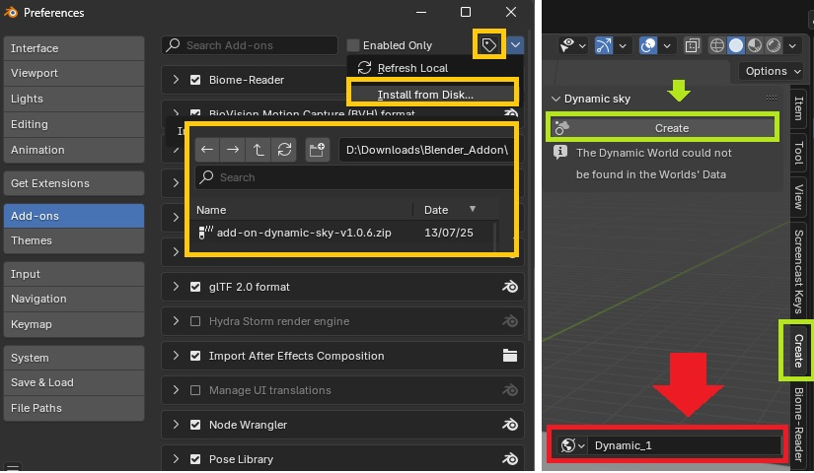
Task: Expand the Biome-Reader add-on details
Action: 176,80
